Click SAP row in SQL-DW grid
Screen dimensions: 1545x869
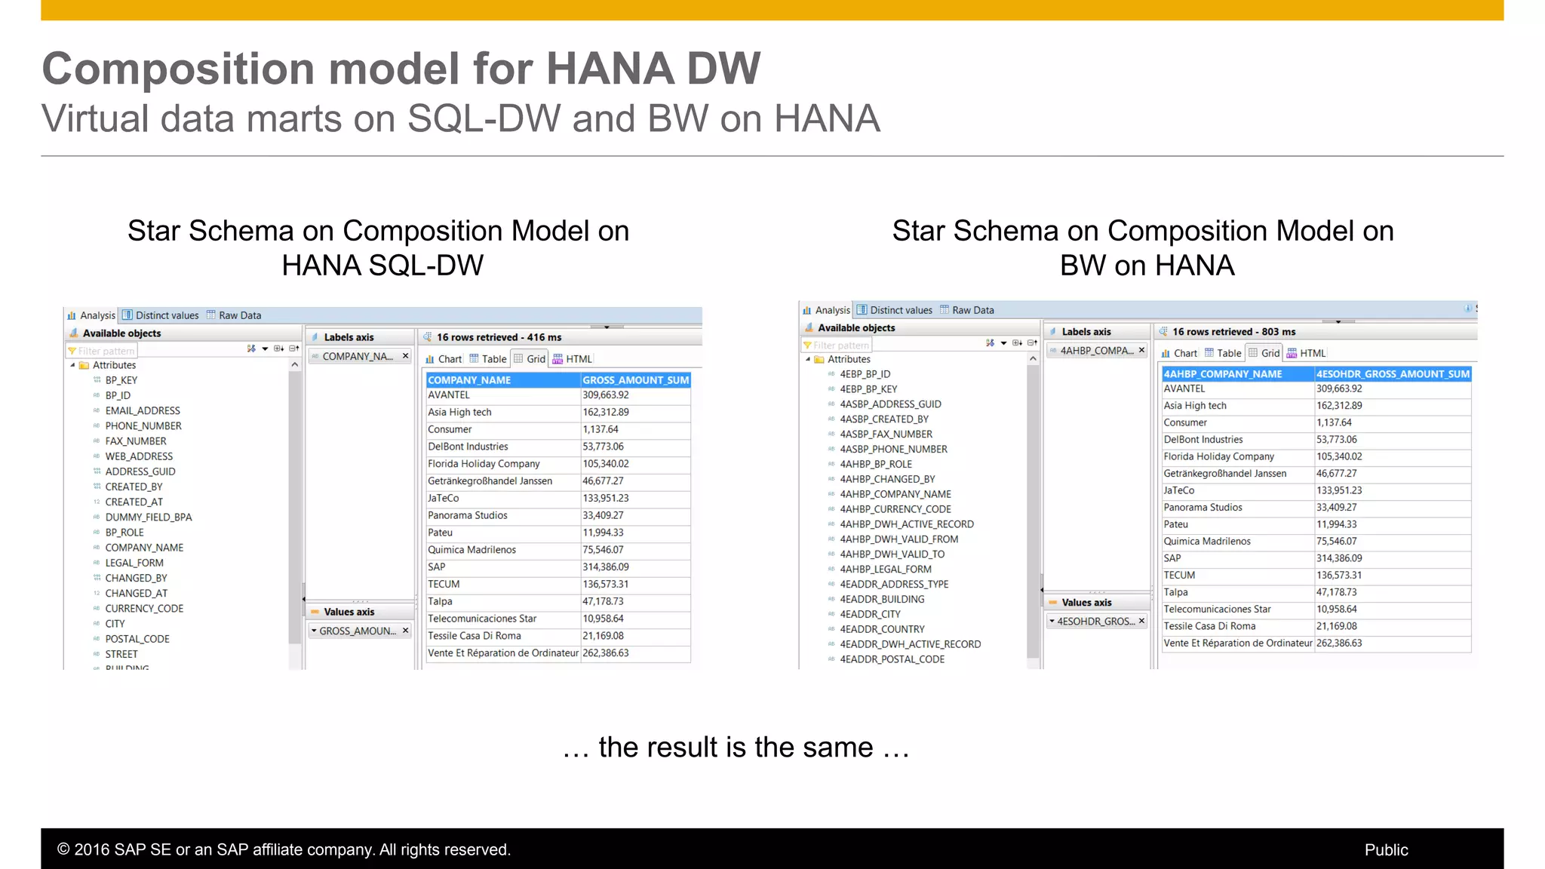coord(558,567)
